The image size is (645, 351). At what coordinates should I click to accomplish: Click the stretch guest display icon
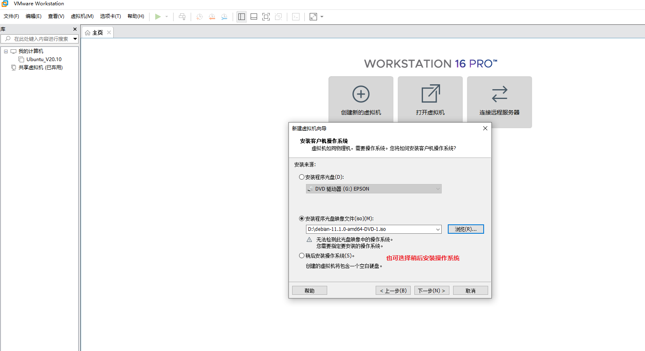point(313,17)
